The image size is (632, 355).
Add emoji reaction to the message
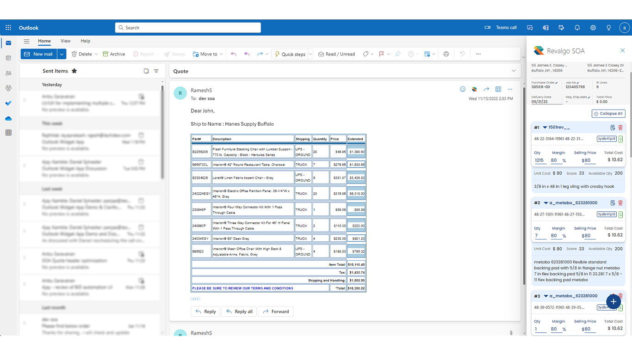pyautogui.click(x=463, y=89)
